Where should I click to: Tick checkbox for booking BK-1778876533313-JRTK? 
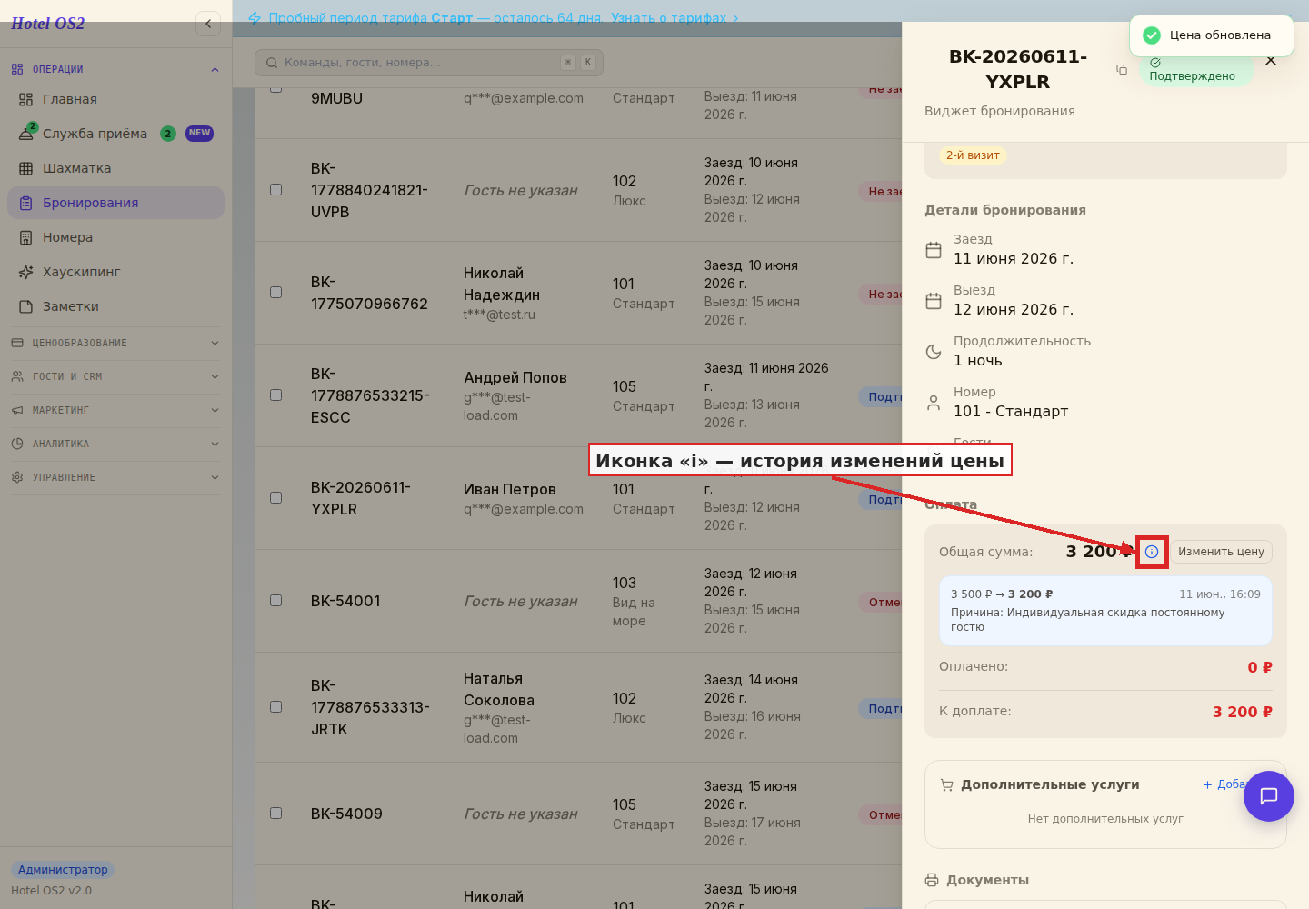coord(275,707)
